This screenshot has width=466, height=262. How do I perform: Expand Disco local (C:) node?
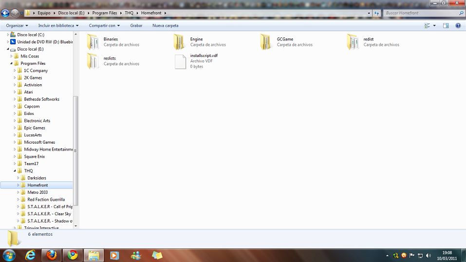[8, 35]
